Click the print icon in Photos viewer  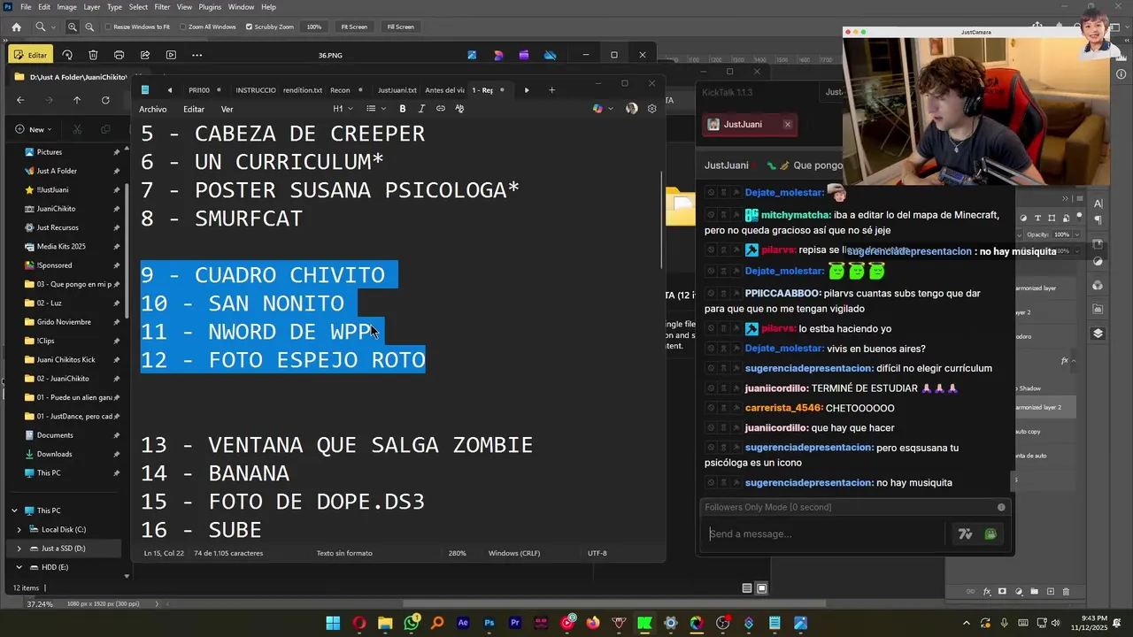point(119,55)
